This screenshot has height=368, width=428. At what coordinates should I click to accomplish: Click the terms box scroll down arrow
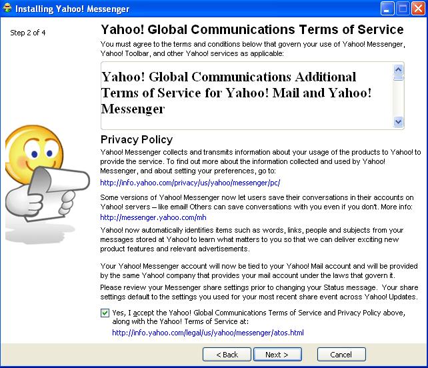(399, 122)
